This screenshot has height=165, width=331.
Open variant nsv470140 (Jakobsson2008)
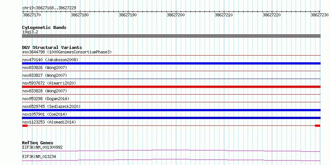click(x=50, y=60)
